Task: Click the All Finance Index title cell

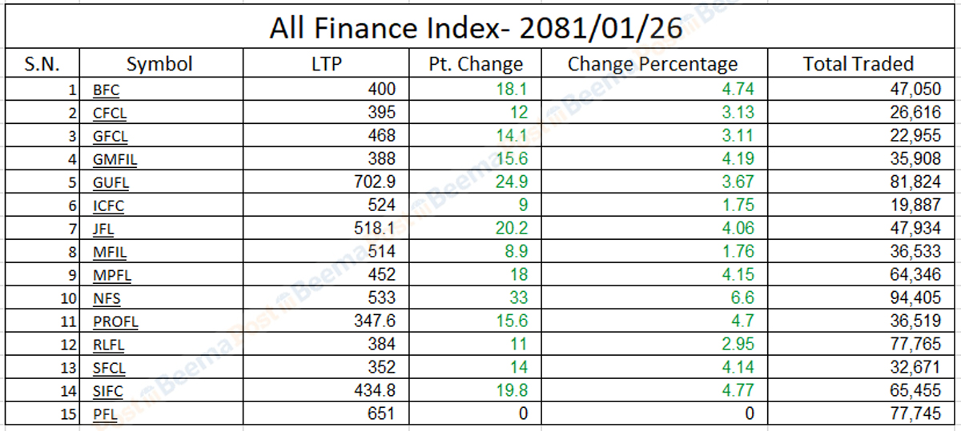Action: pos(476,29)
